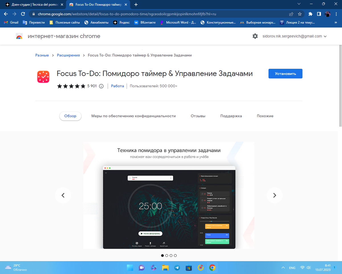The height and width of the screenshot is (274, 342).
Task: Click the five-star rating
Action: 71,86
